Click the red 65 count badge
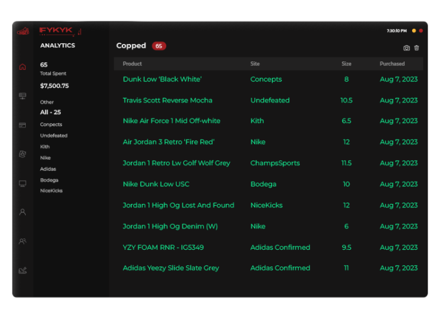The width and height of the screenshot is (439, 320). [159, 46]
